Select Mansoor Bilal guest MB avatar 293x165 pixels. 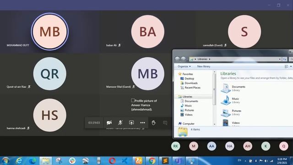[147, 74]
